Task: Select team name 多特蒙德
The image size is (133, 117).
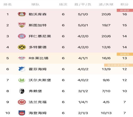Action: click(38, 47)
